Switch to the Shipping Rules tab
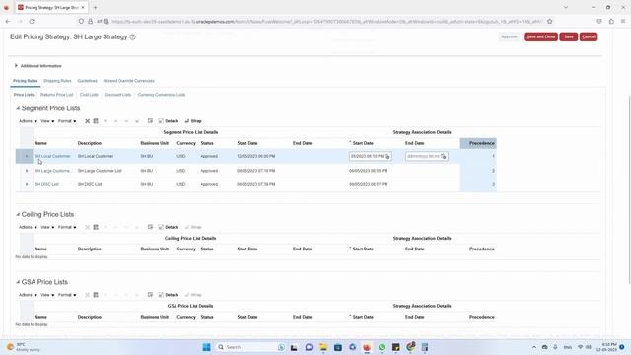Screen dimensions: 631x355 [57, 81]
